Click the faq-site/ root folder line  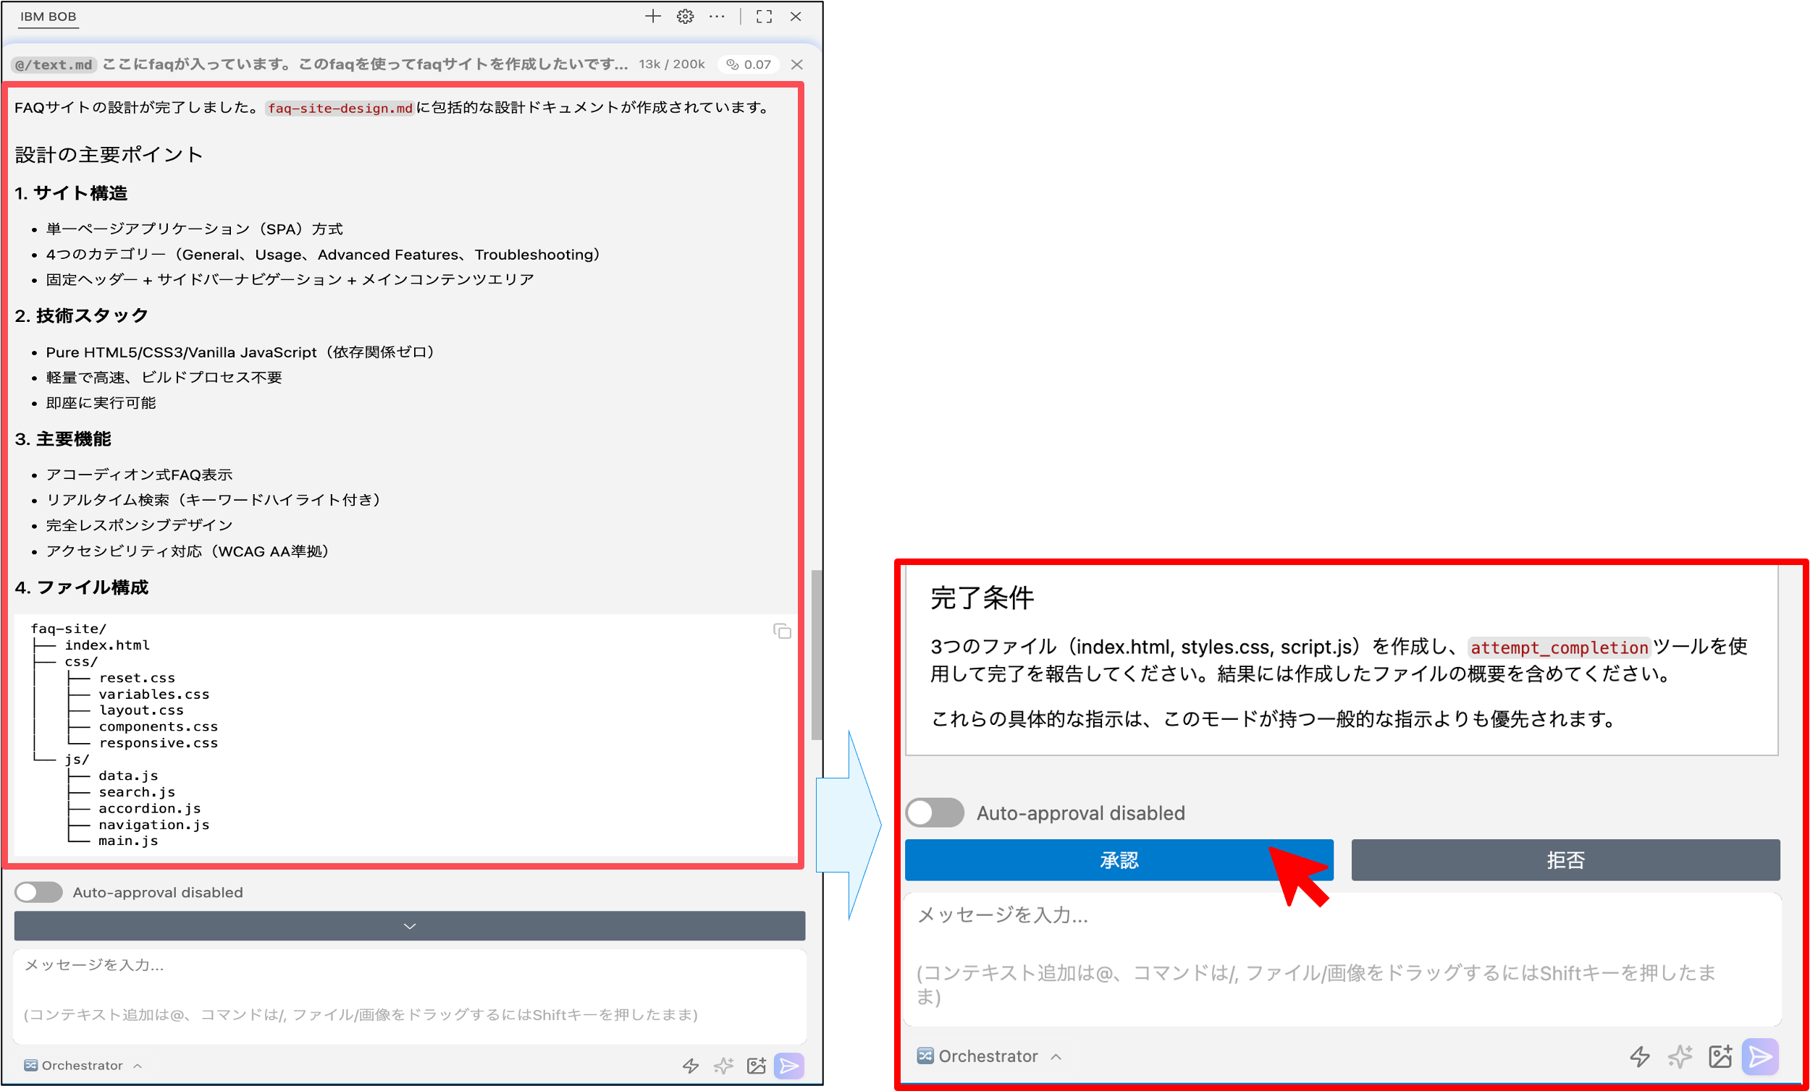(x=68, y=629)
